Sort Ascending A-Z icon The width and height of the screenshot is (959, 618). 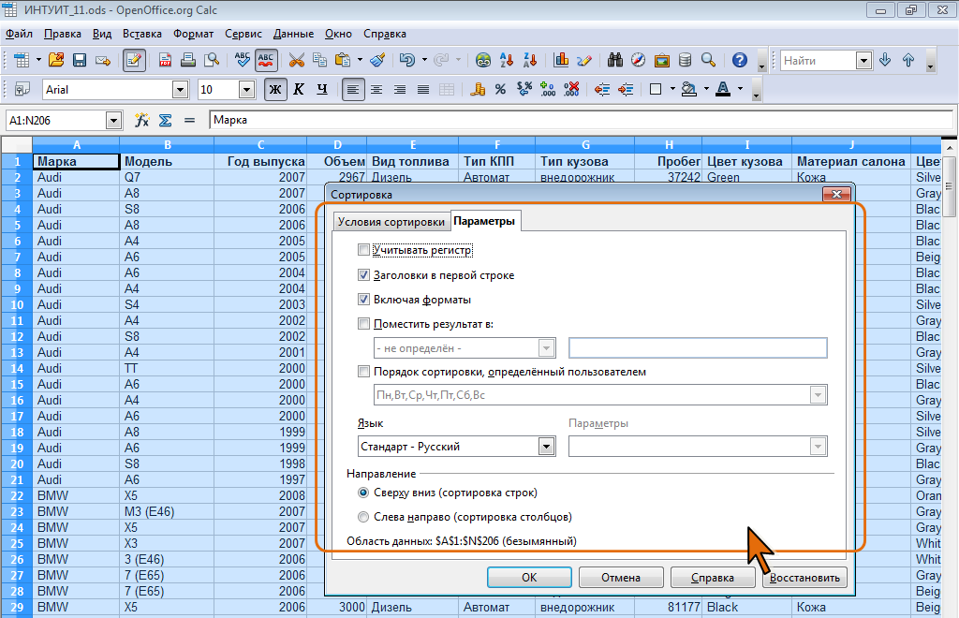[507, 60]
